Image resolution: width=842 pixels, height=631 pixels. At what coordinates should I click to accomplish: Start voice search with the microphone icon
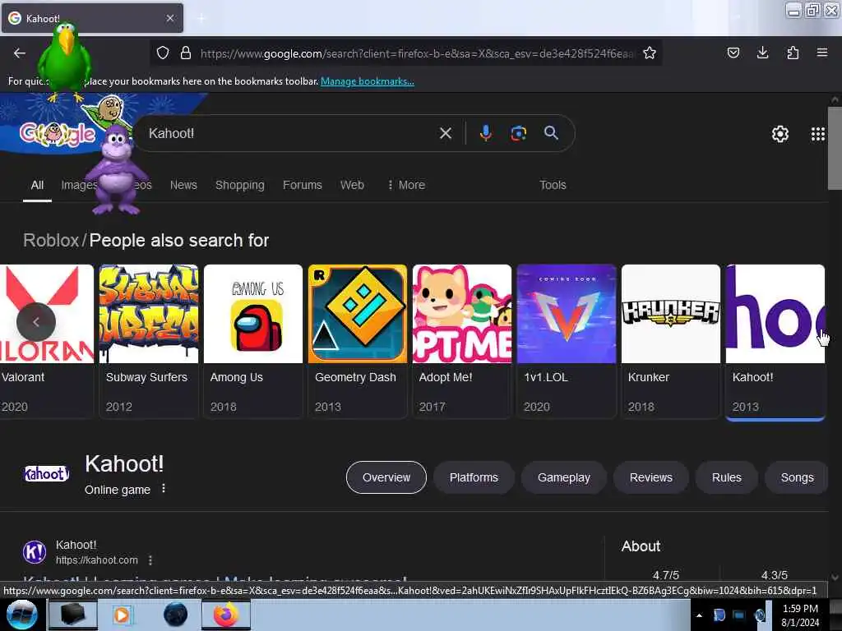coord(485,133)
